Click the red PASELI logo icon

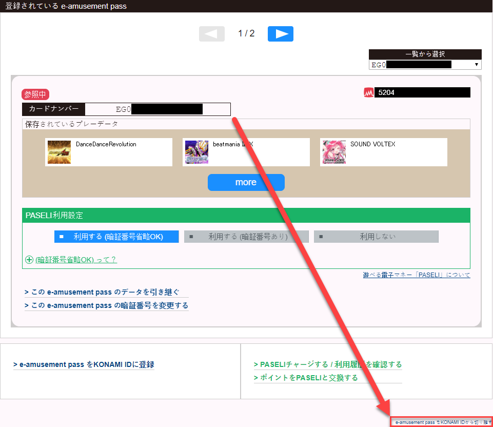(368, 92)
